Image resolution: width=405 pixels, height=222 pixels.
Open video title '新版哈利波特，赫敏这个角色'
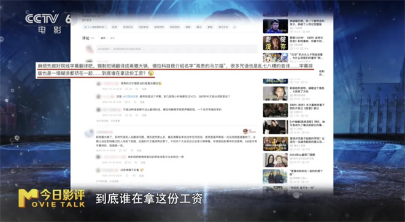tap(307, 90)
